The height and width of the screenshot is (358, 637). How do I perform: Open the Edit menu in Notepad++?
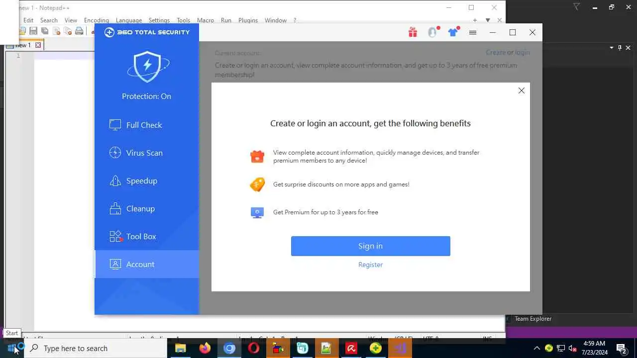coord(28,20)
